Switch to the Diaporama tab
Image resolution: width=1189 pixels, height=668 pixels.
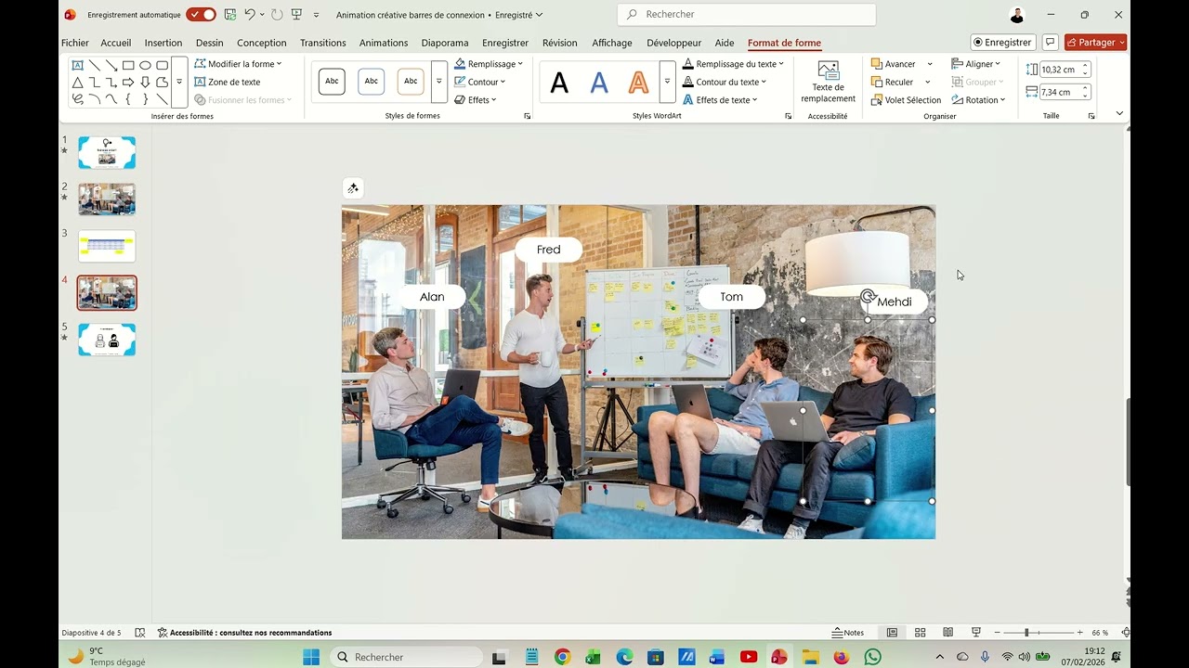pyautogui.click(x=445, y=43)
